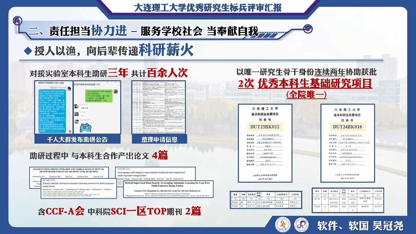416x234 pixels.
Task: Click the DUT24BK016 project number box
Action: (x=347, y=127)
